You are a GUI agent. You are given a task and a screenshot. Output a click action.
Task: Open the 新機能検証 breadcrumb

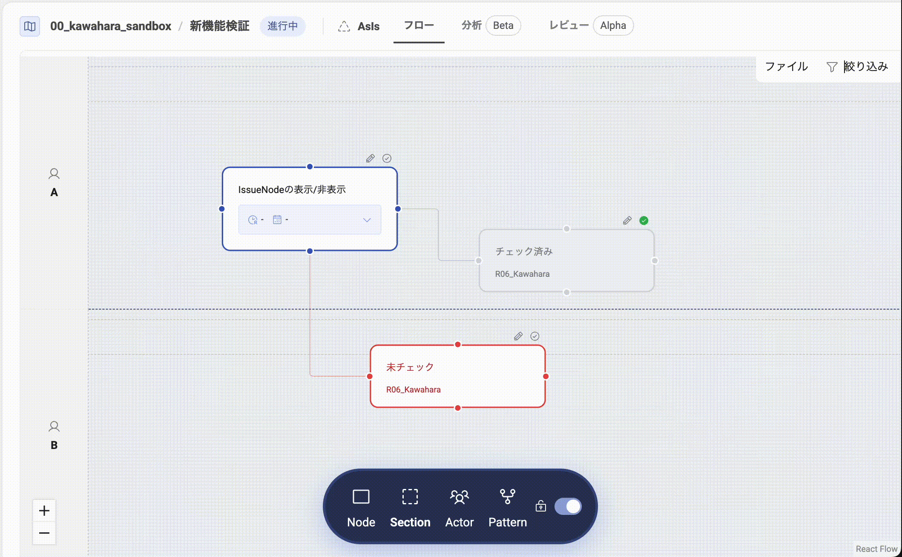tap(219, 26)
